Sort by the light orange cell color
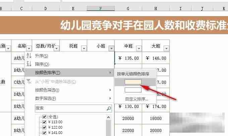The width and height of the screenshot is (228, 136). [x=133, y=82]
